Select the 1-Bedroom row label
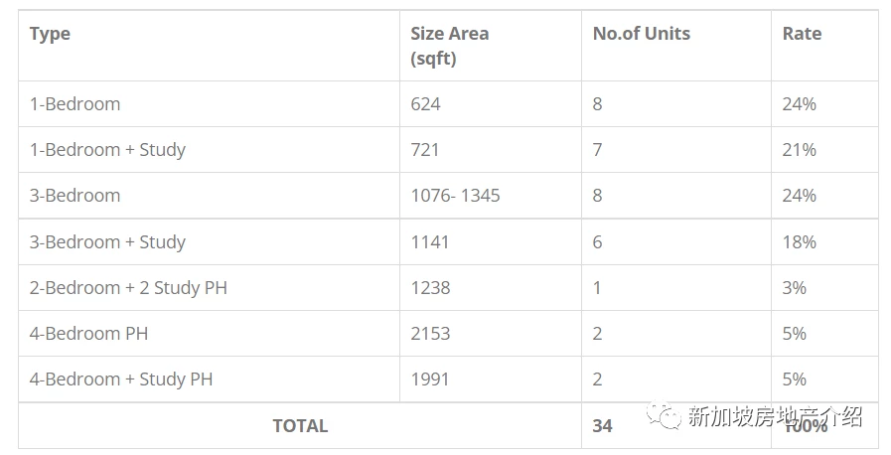 [x=75, y=104]
